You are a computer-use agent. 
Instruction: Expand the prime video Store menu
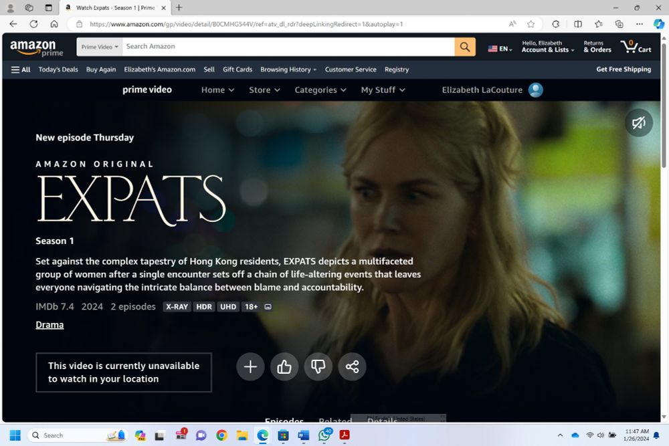pyautogui.click(x=264, y=90)
